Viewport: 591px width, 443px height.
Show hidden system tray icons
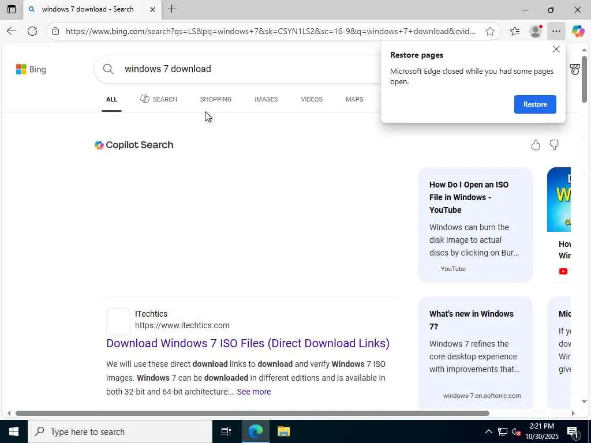tap(488, 431)
